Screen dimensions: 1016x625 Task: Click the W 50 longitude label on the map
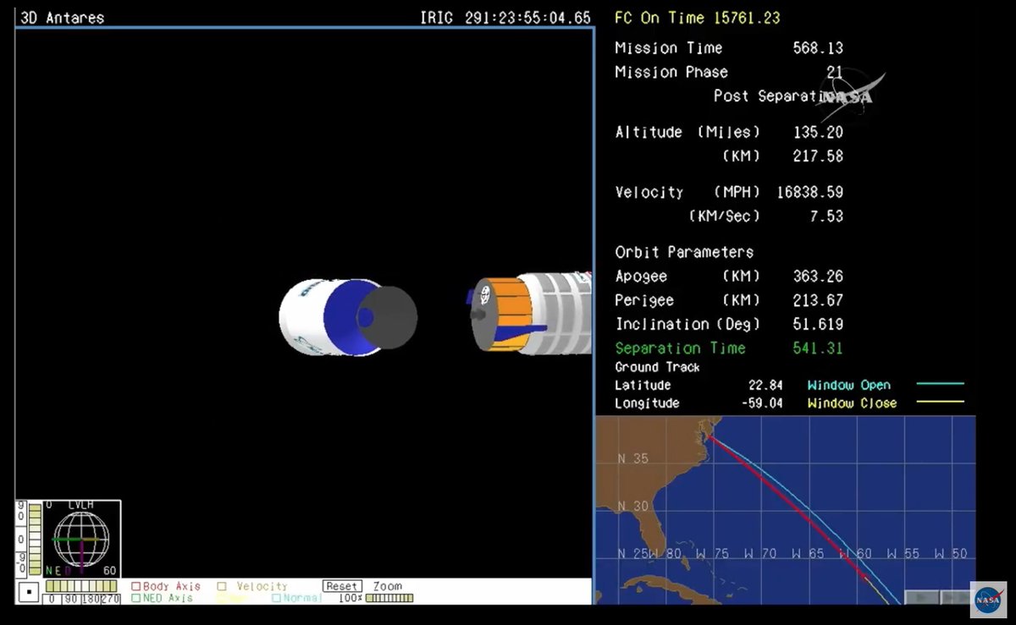coord(951,555)
